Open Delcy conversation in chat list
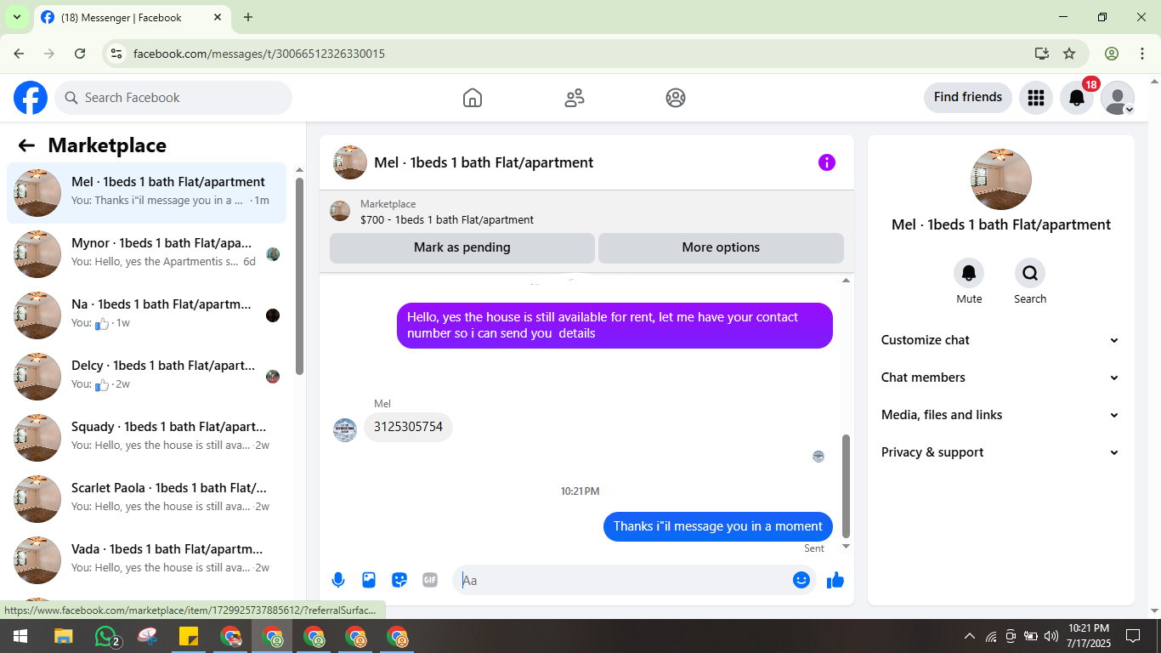 click(x=146, y=377)
